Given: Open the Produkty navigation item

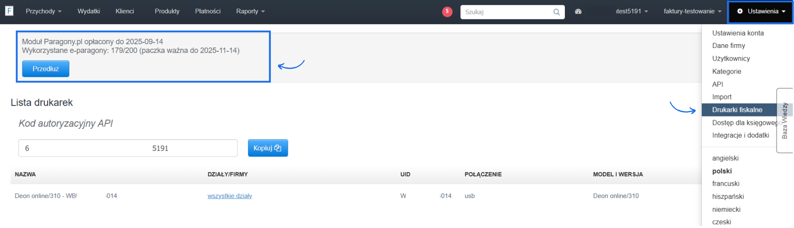Looking at the screenshot, I should [x=167, y=11].
